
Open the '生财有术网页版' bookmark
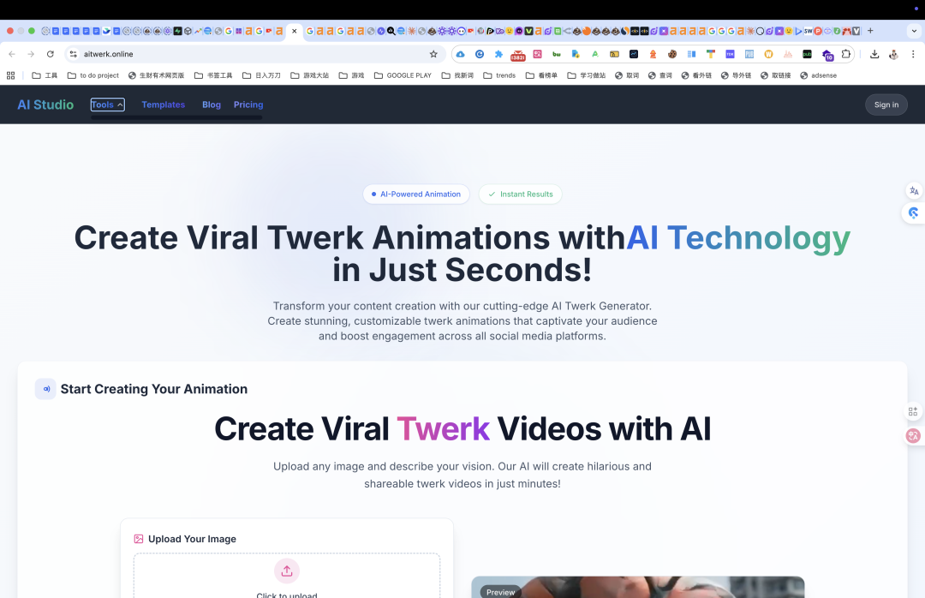(x=157, y=75)
